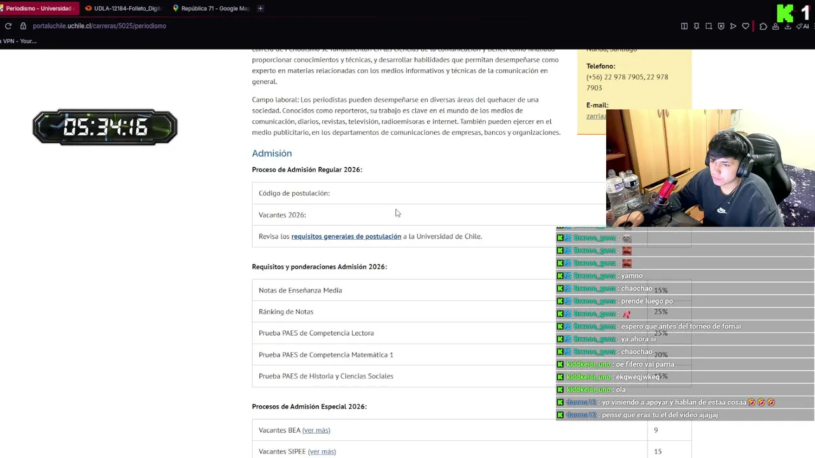Show downloads with the download icon

pos(788,26)
